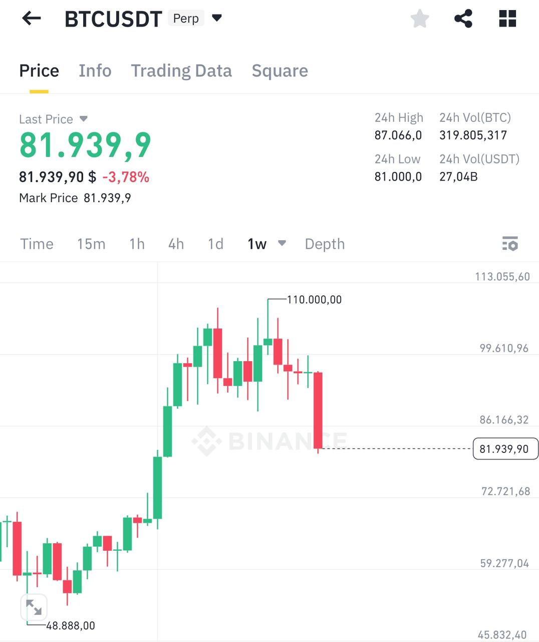Viewport: 539px width, 642px height.
Task: Tap the 24h High value 87.066,0
Action: 398,135
